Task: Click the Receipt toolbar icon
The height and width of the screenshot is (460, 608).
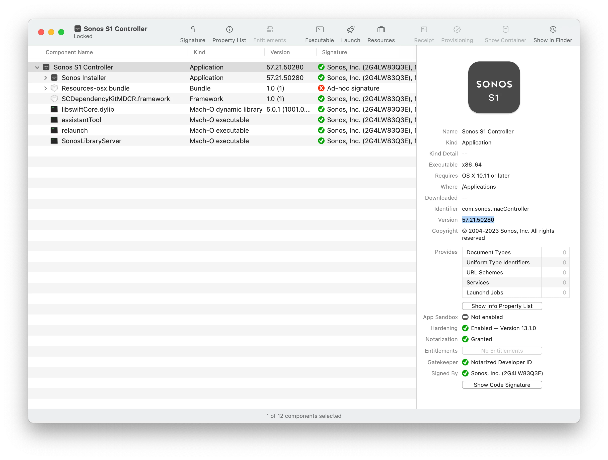Action: click(x=424, y=29)
